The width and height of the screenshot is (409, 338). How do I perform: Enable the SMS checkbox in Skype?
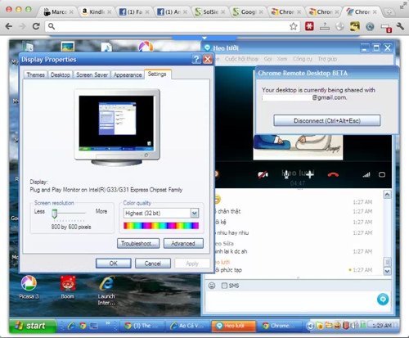(x=224, y=286)
